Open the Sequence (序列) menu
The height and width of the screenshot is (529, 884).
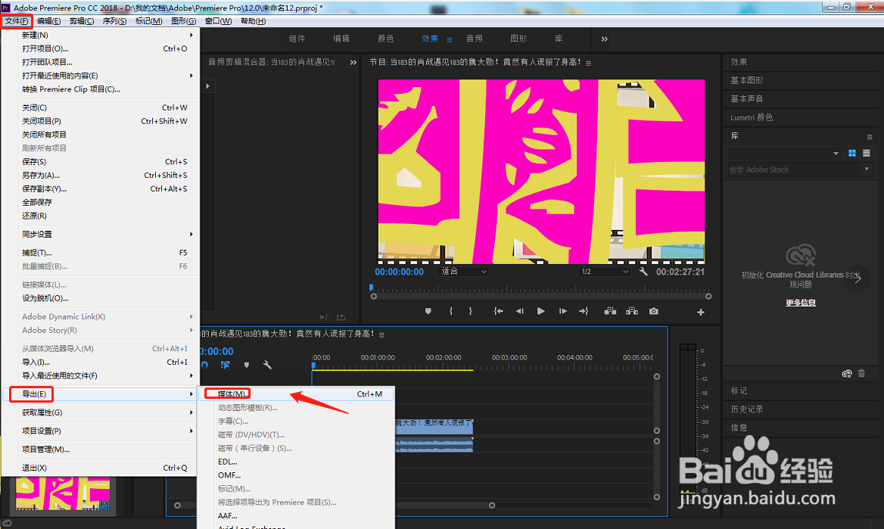click(x=114, y=21)
